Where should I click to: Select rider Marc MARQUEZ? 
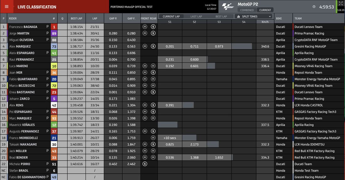point(20,118)
